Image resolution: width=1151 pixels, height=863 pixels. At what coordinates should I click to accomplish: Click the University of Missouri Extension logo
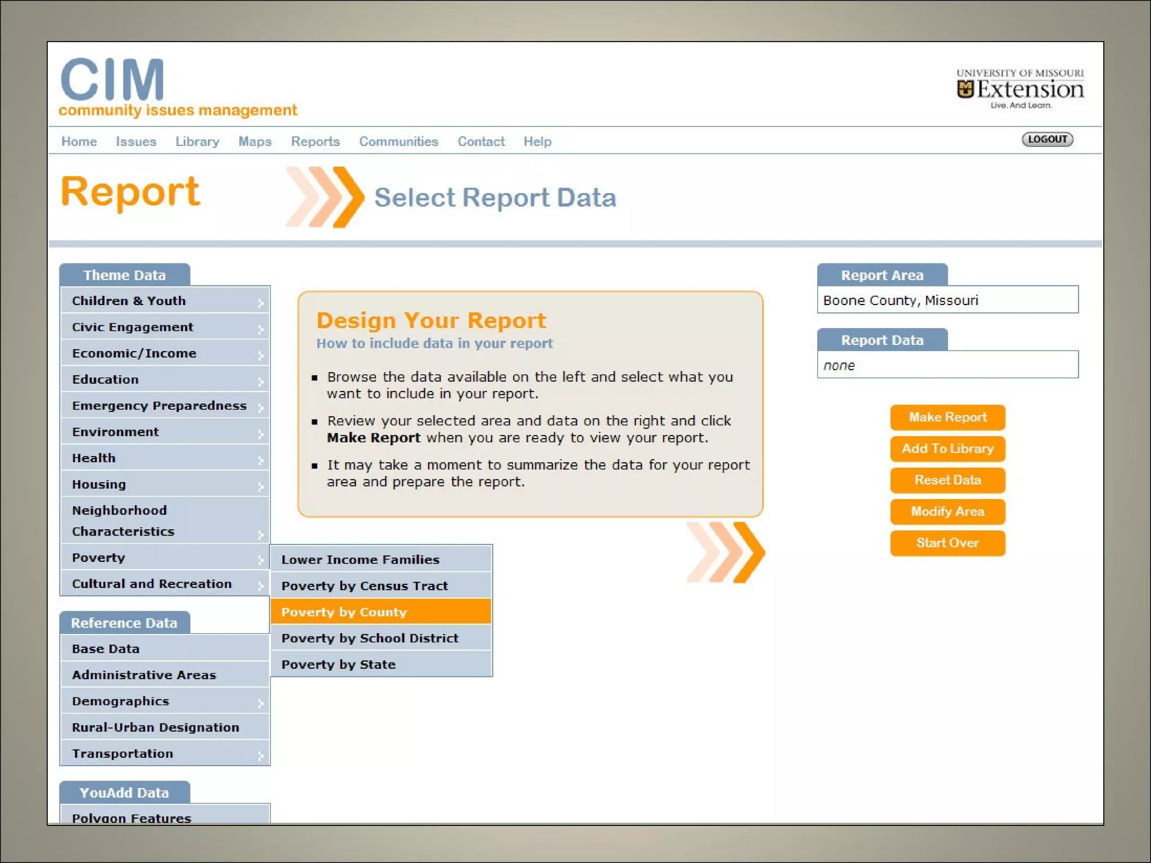click(x=1019, y=89)
